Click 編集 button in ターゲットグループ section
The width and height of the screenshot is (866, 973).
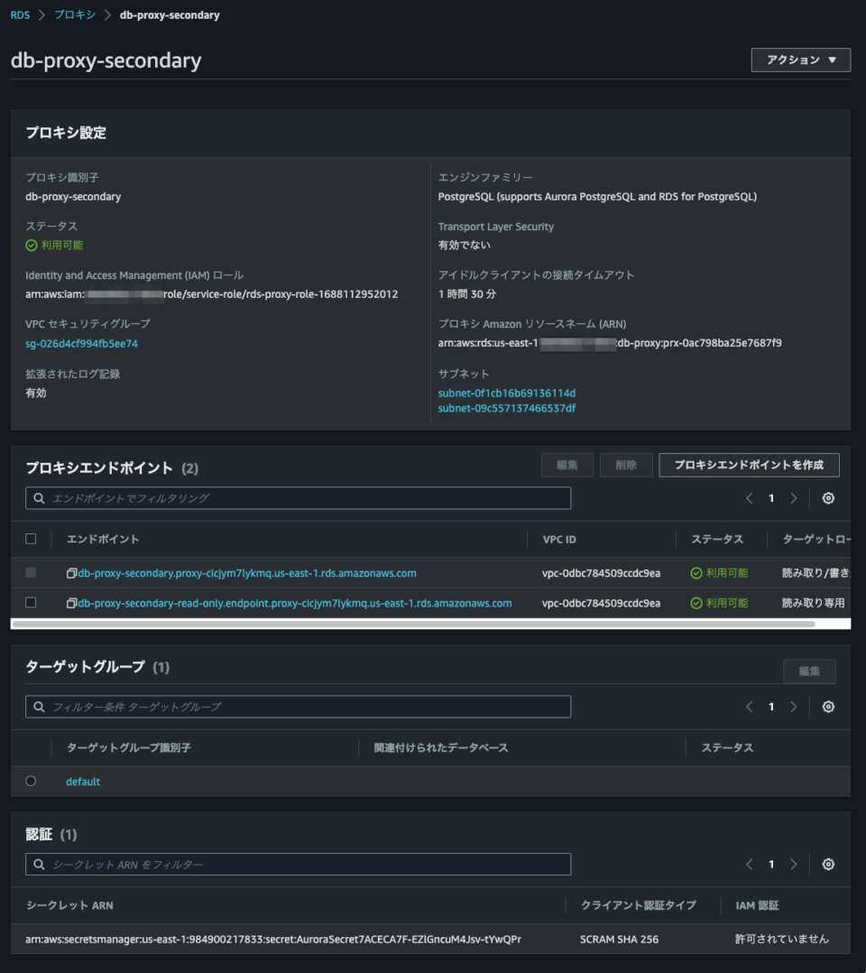808,672
